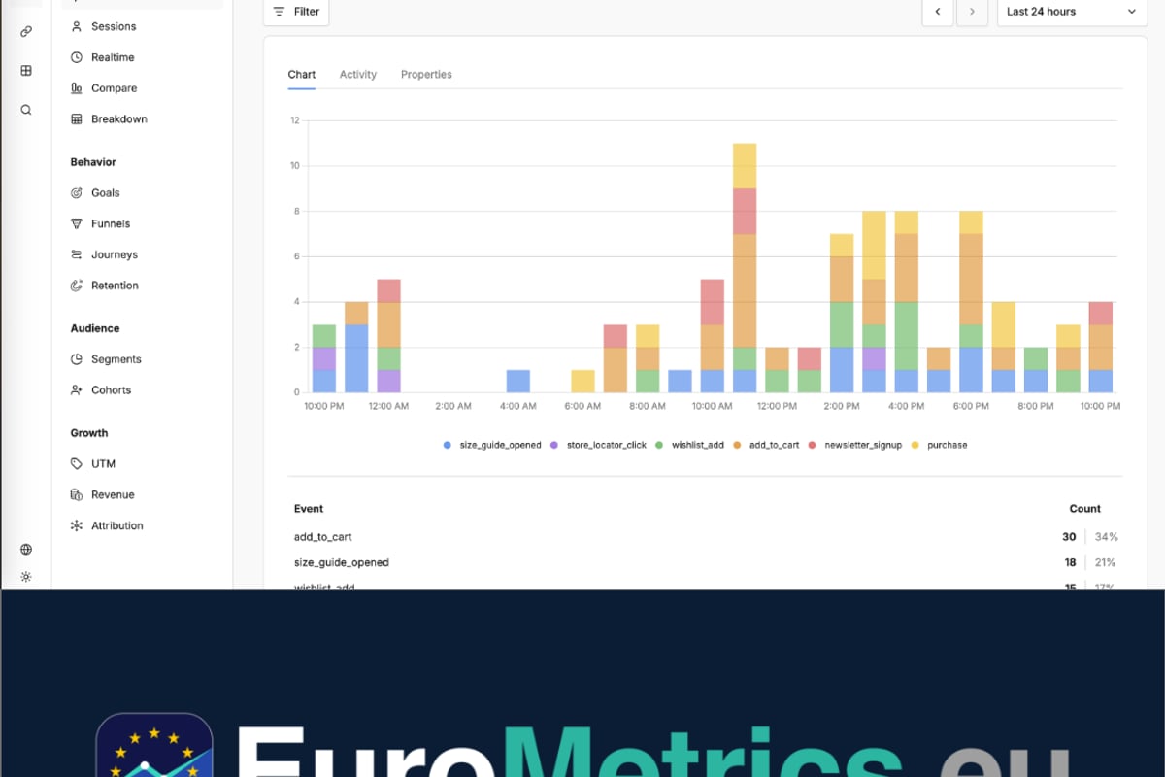Image resolution: width=1165 pixels, height=777 pixels.
Task: Click the search icon in left rail
Action: (x=26, y=110)
